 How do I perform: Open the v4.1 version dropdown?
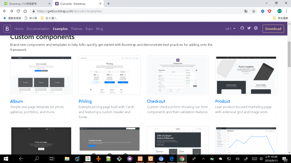(230, 29)
